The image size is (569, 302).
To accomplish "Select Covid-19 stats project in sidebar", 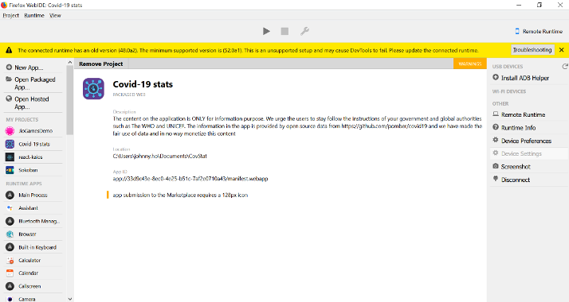I will click(33, 144).
